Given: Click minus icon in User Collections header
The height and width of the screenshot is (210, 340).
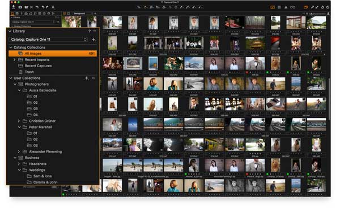Looking at the screenshot, I should tap(93, 78).
